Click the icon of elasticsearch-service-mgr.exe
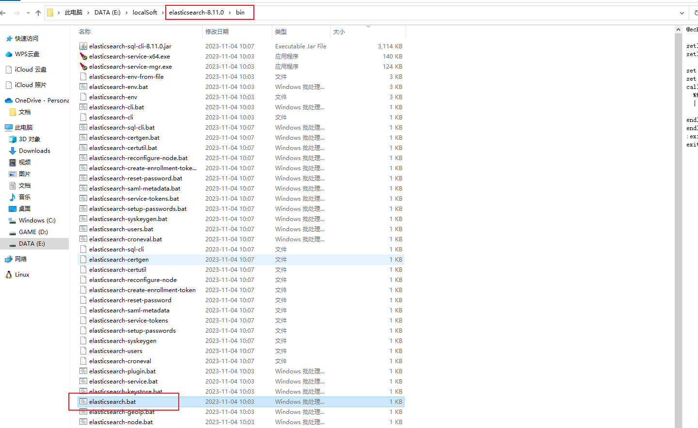 (83, 66)
